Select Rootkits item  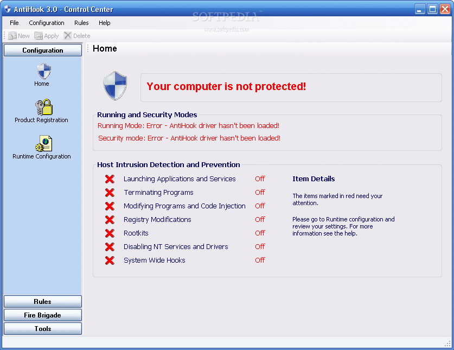[x=136, y=233]
